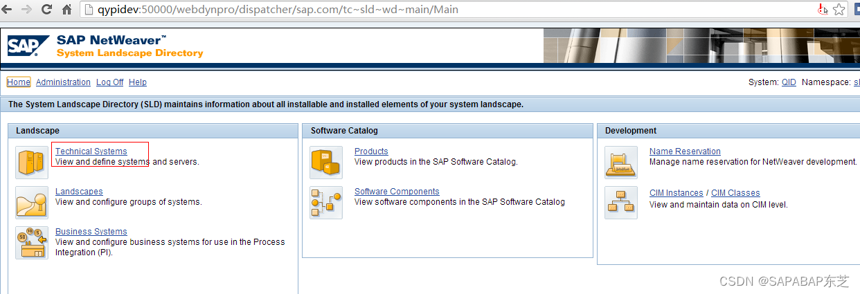Click the 'Namespace:' label text

click(826, 82)
